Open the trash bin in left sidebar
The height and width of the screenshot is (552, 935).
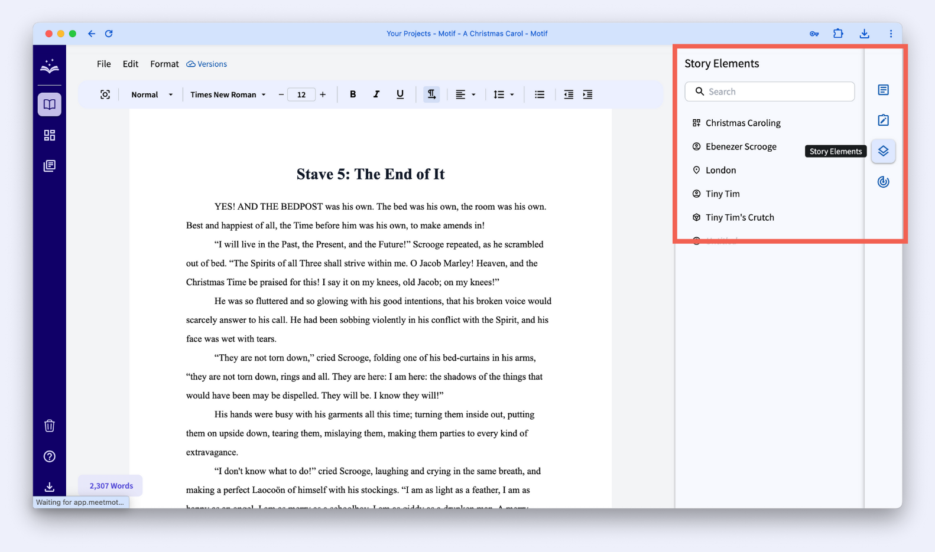[50, 426]
